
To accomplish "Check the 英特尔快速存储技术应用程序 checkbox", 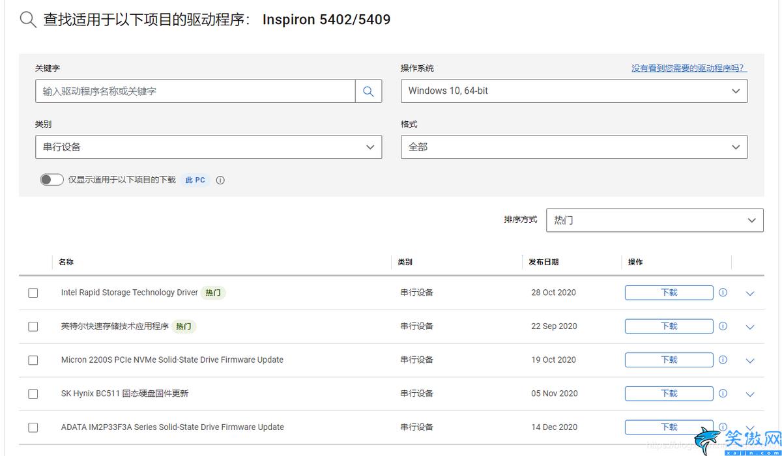I will [x=33, y=326].
